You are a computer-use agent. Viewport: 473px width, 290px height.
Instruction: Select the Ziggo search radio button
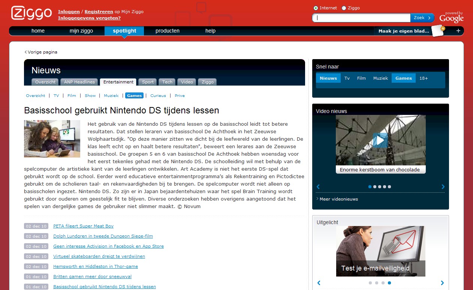[x=344, y=8]
